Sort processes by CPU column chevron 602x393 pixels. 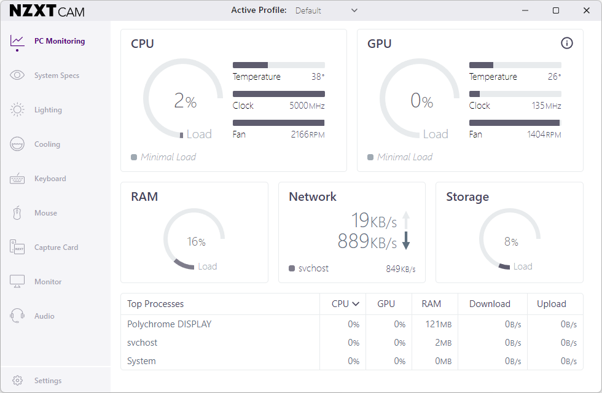[355, 304]
